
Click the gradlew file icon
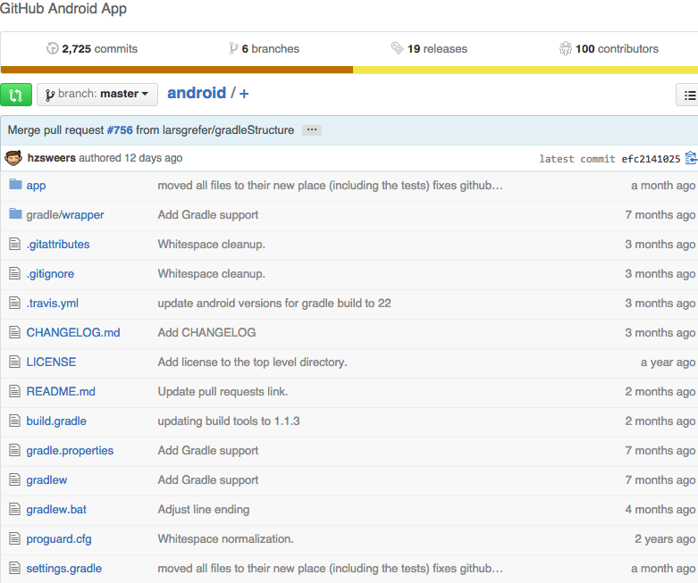14,479
